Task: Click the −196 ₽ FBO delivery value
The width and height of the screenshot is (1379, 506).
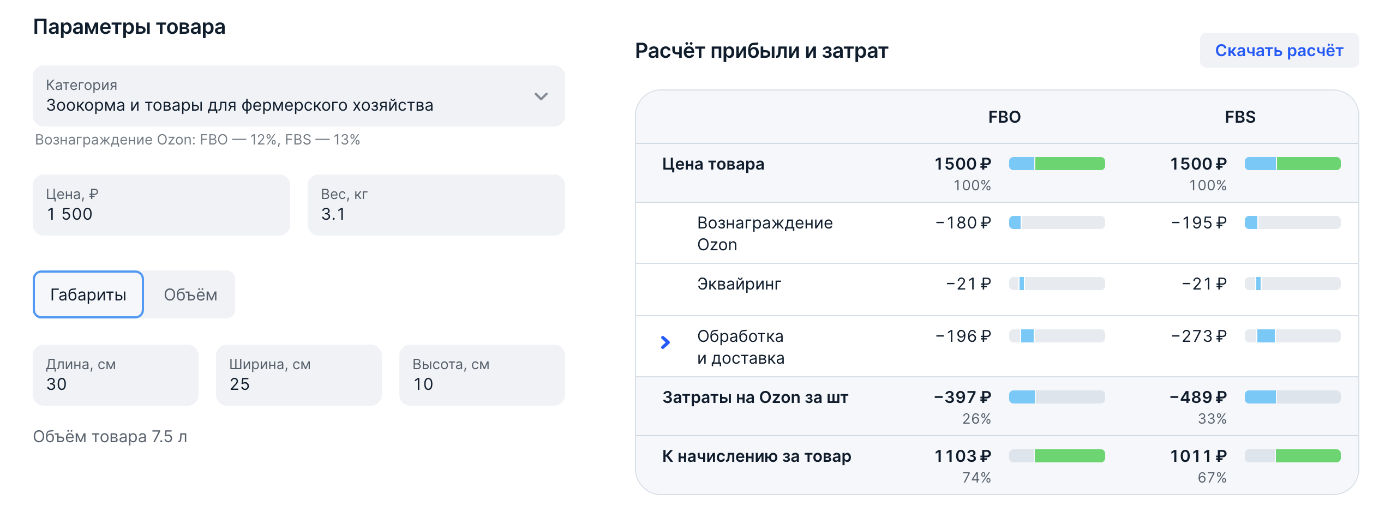Action: (963, 336)
